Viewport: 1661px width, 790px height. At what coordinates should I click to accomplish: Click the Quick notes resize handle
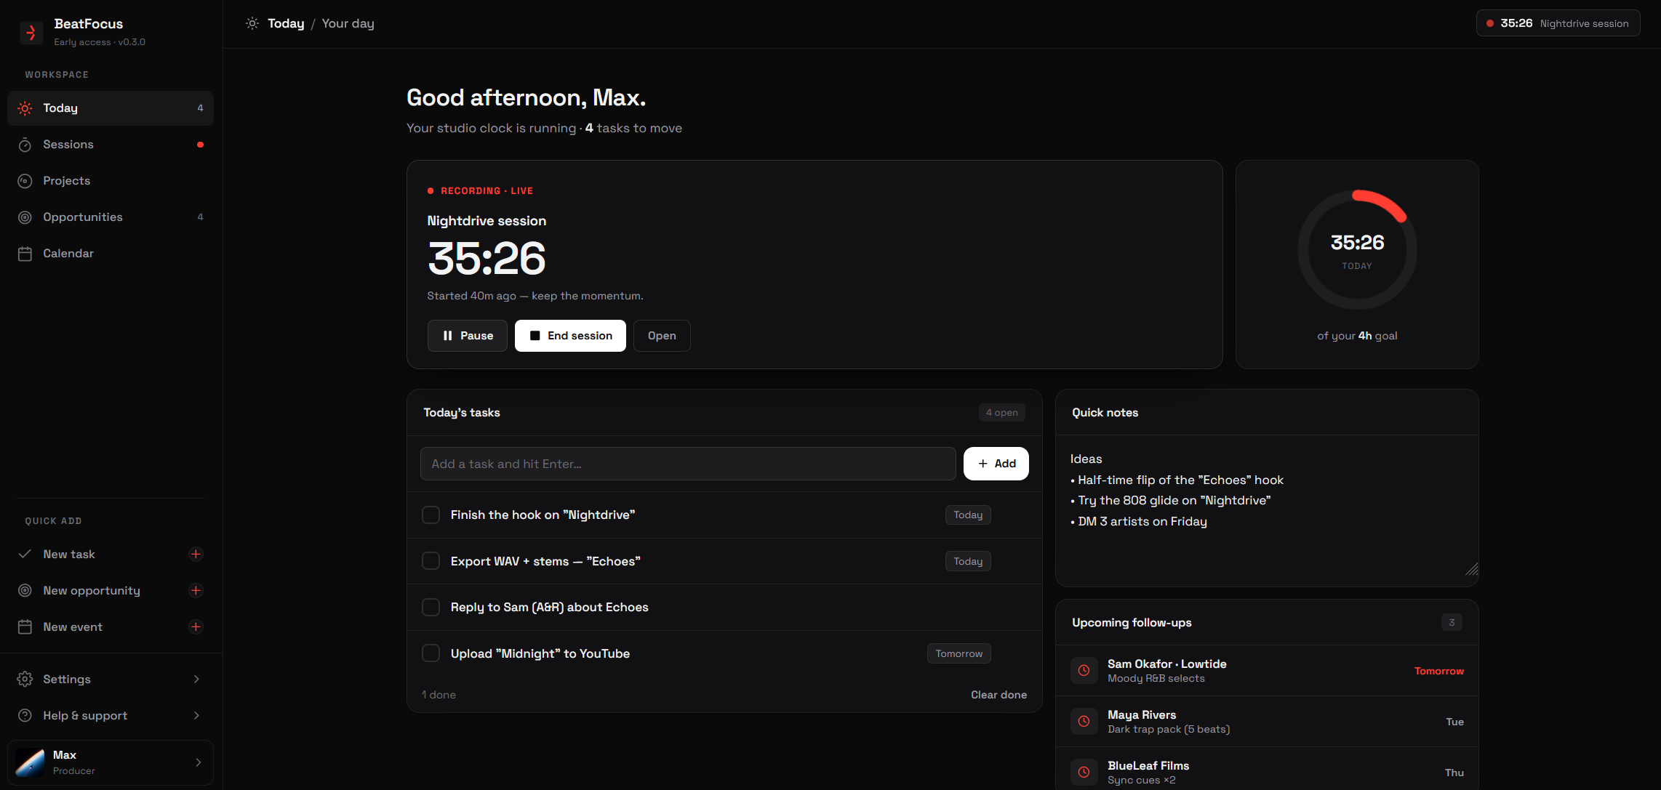click(1472, 569)
